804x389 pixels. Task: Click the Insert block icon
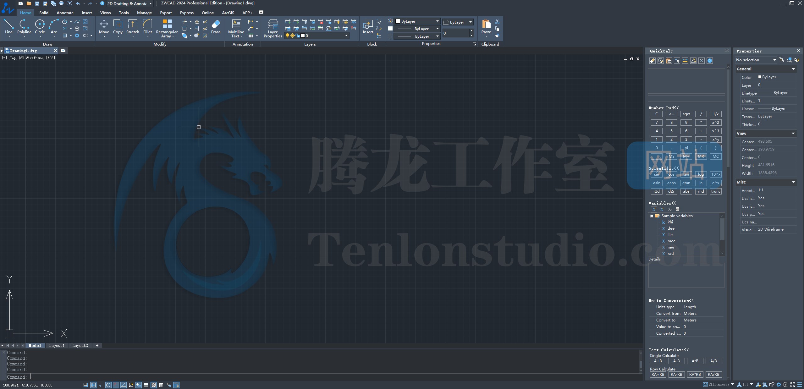coord(368,26)
